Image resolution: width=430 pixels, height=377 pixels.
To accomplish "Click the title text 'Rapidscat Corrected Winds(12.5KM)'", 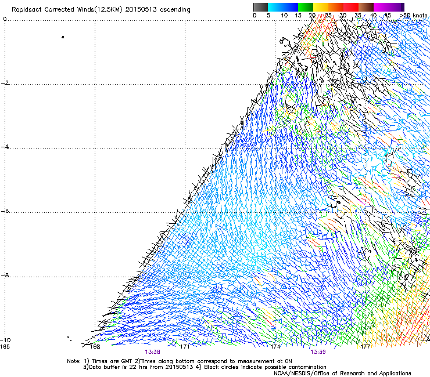I will click(x=67, y=10).
